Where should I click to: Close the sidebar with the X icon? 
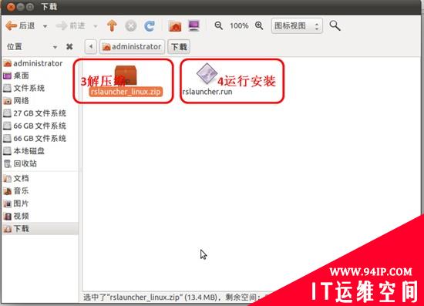click(69, 47)
